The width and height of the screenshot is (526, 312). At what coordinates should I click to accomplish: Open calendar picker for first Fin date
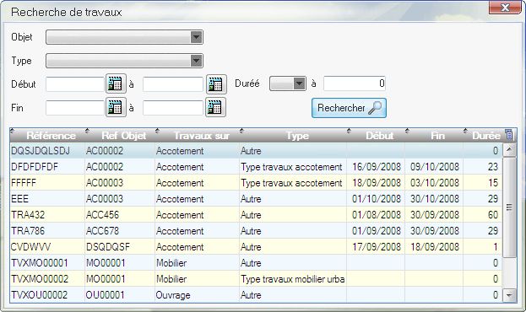click(x=116, y=107)
